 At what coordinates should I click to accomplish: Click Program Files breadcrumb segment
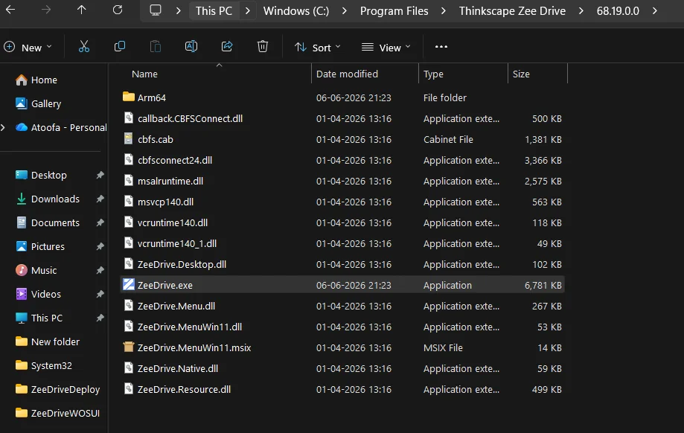point(394,11)
